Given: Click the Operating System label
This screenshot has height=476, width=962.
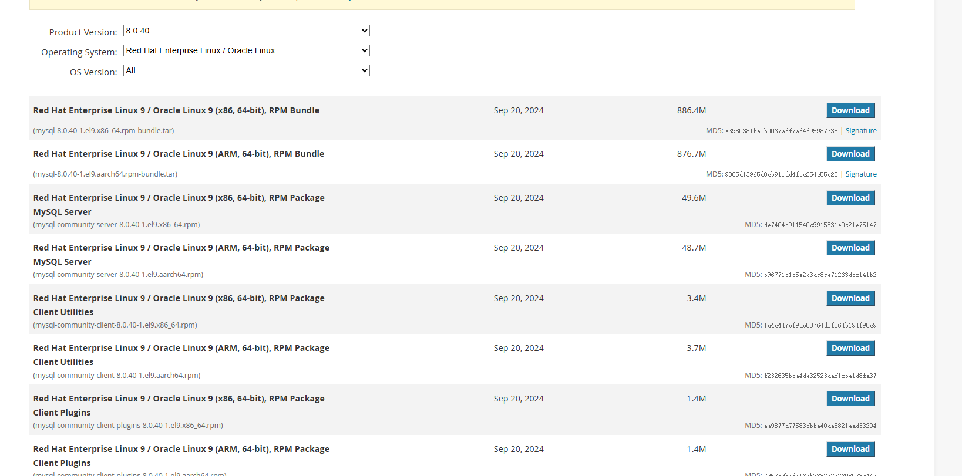Looking at the screenshot, I should 79,52.
